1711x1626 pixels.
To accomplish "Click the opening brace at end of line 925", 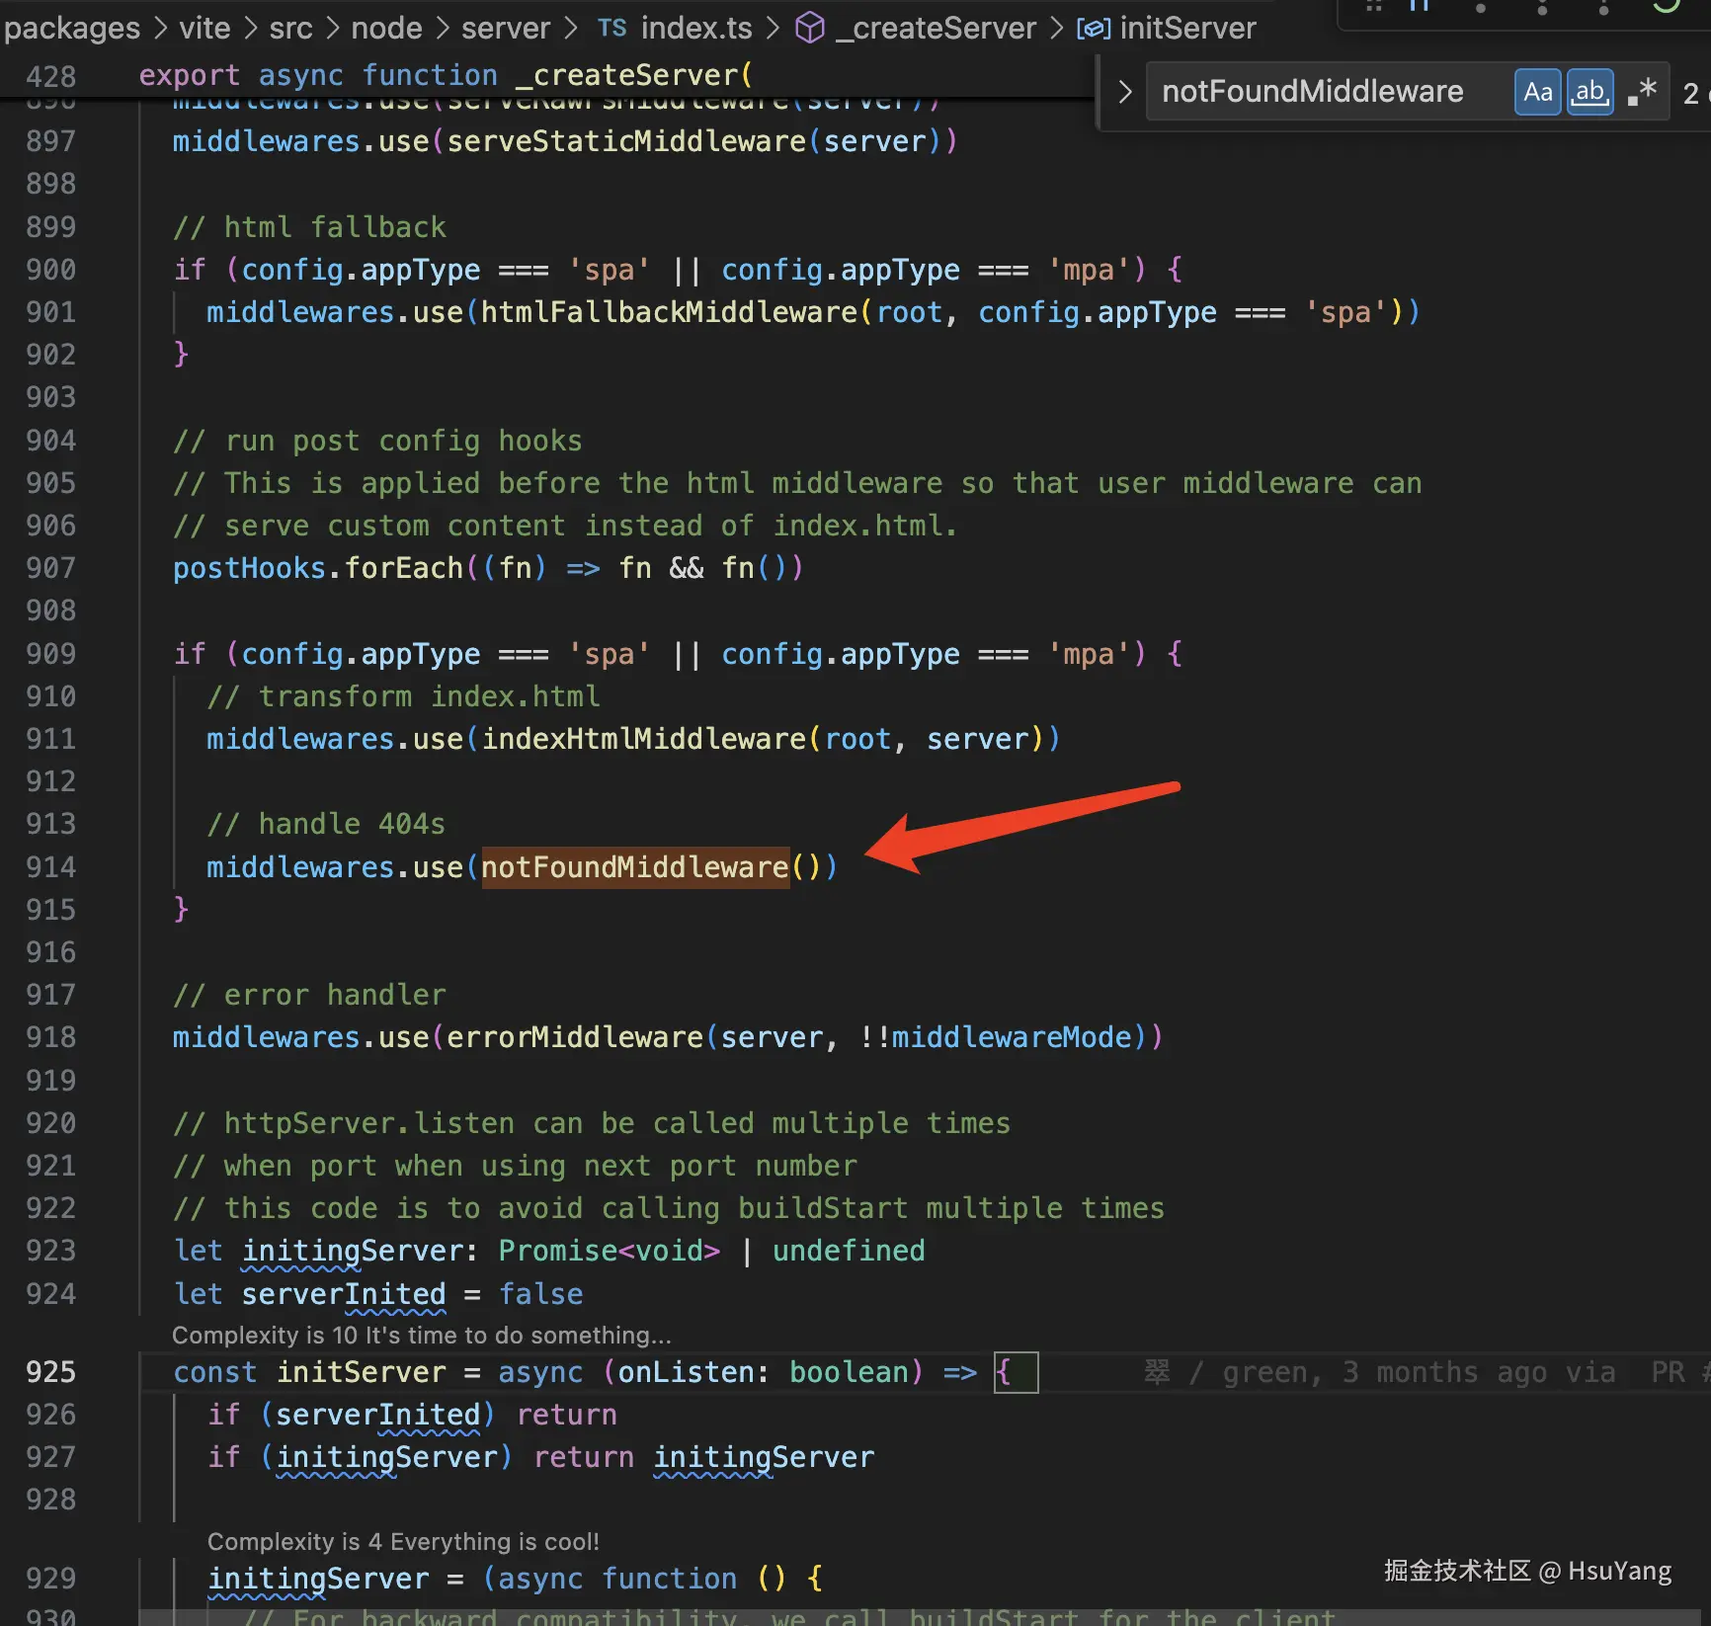I will point(1004,1372).
